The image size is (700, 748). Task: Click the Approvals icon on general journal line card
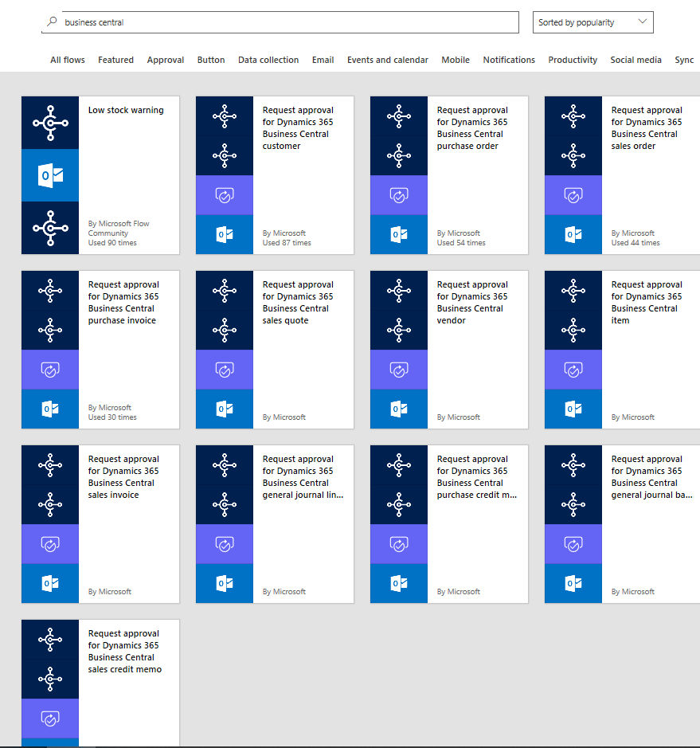pos(225,544)
